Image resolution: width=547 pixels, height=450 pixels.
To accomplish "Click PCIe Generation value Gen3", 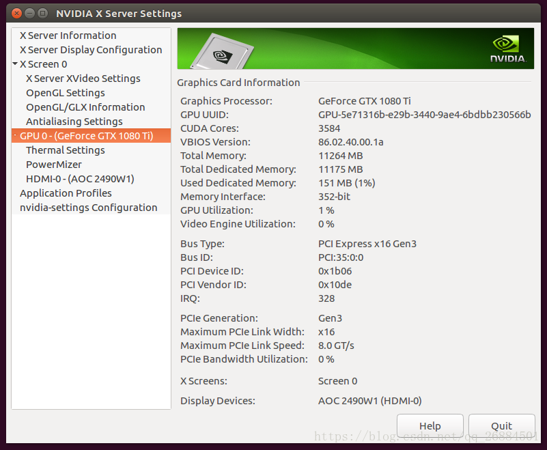I will pos(330,318).
